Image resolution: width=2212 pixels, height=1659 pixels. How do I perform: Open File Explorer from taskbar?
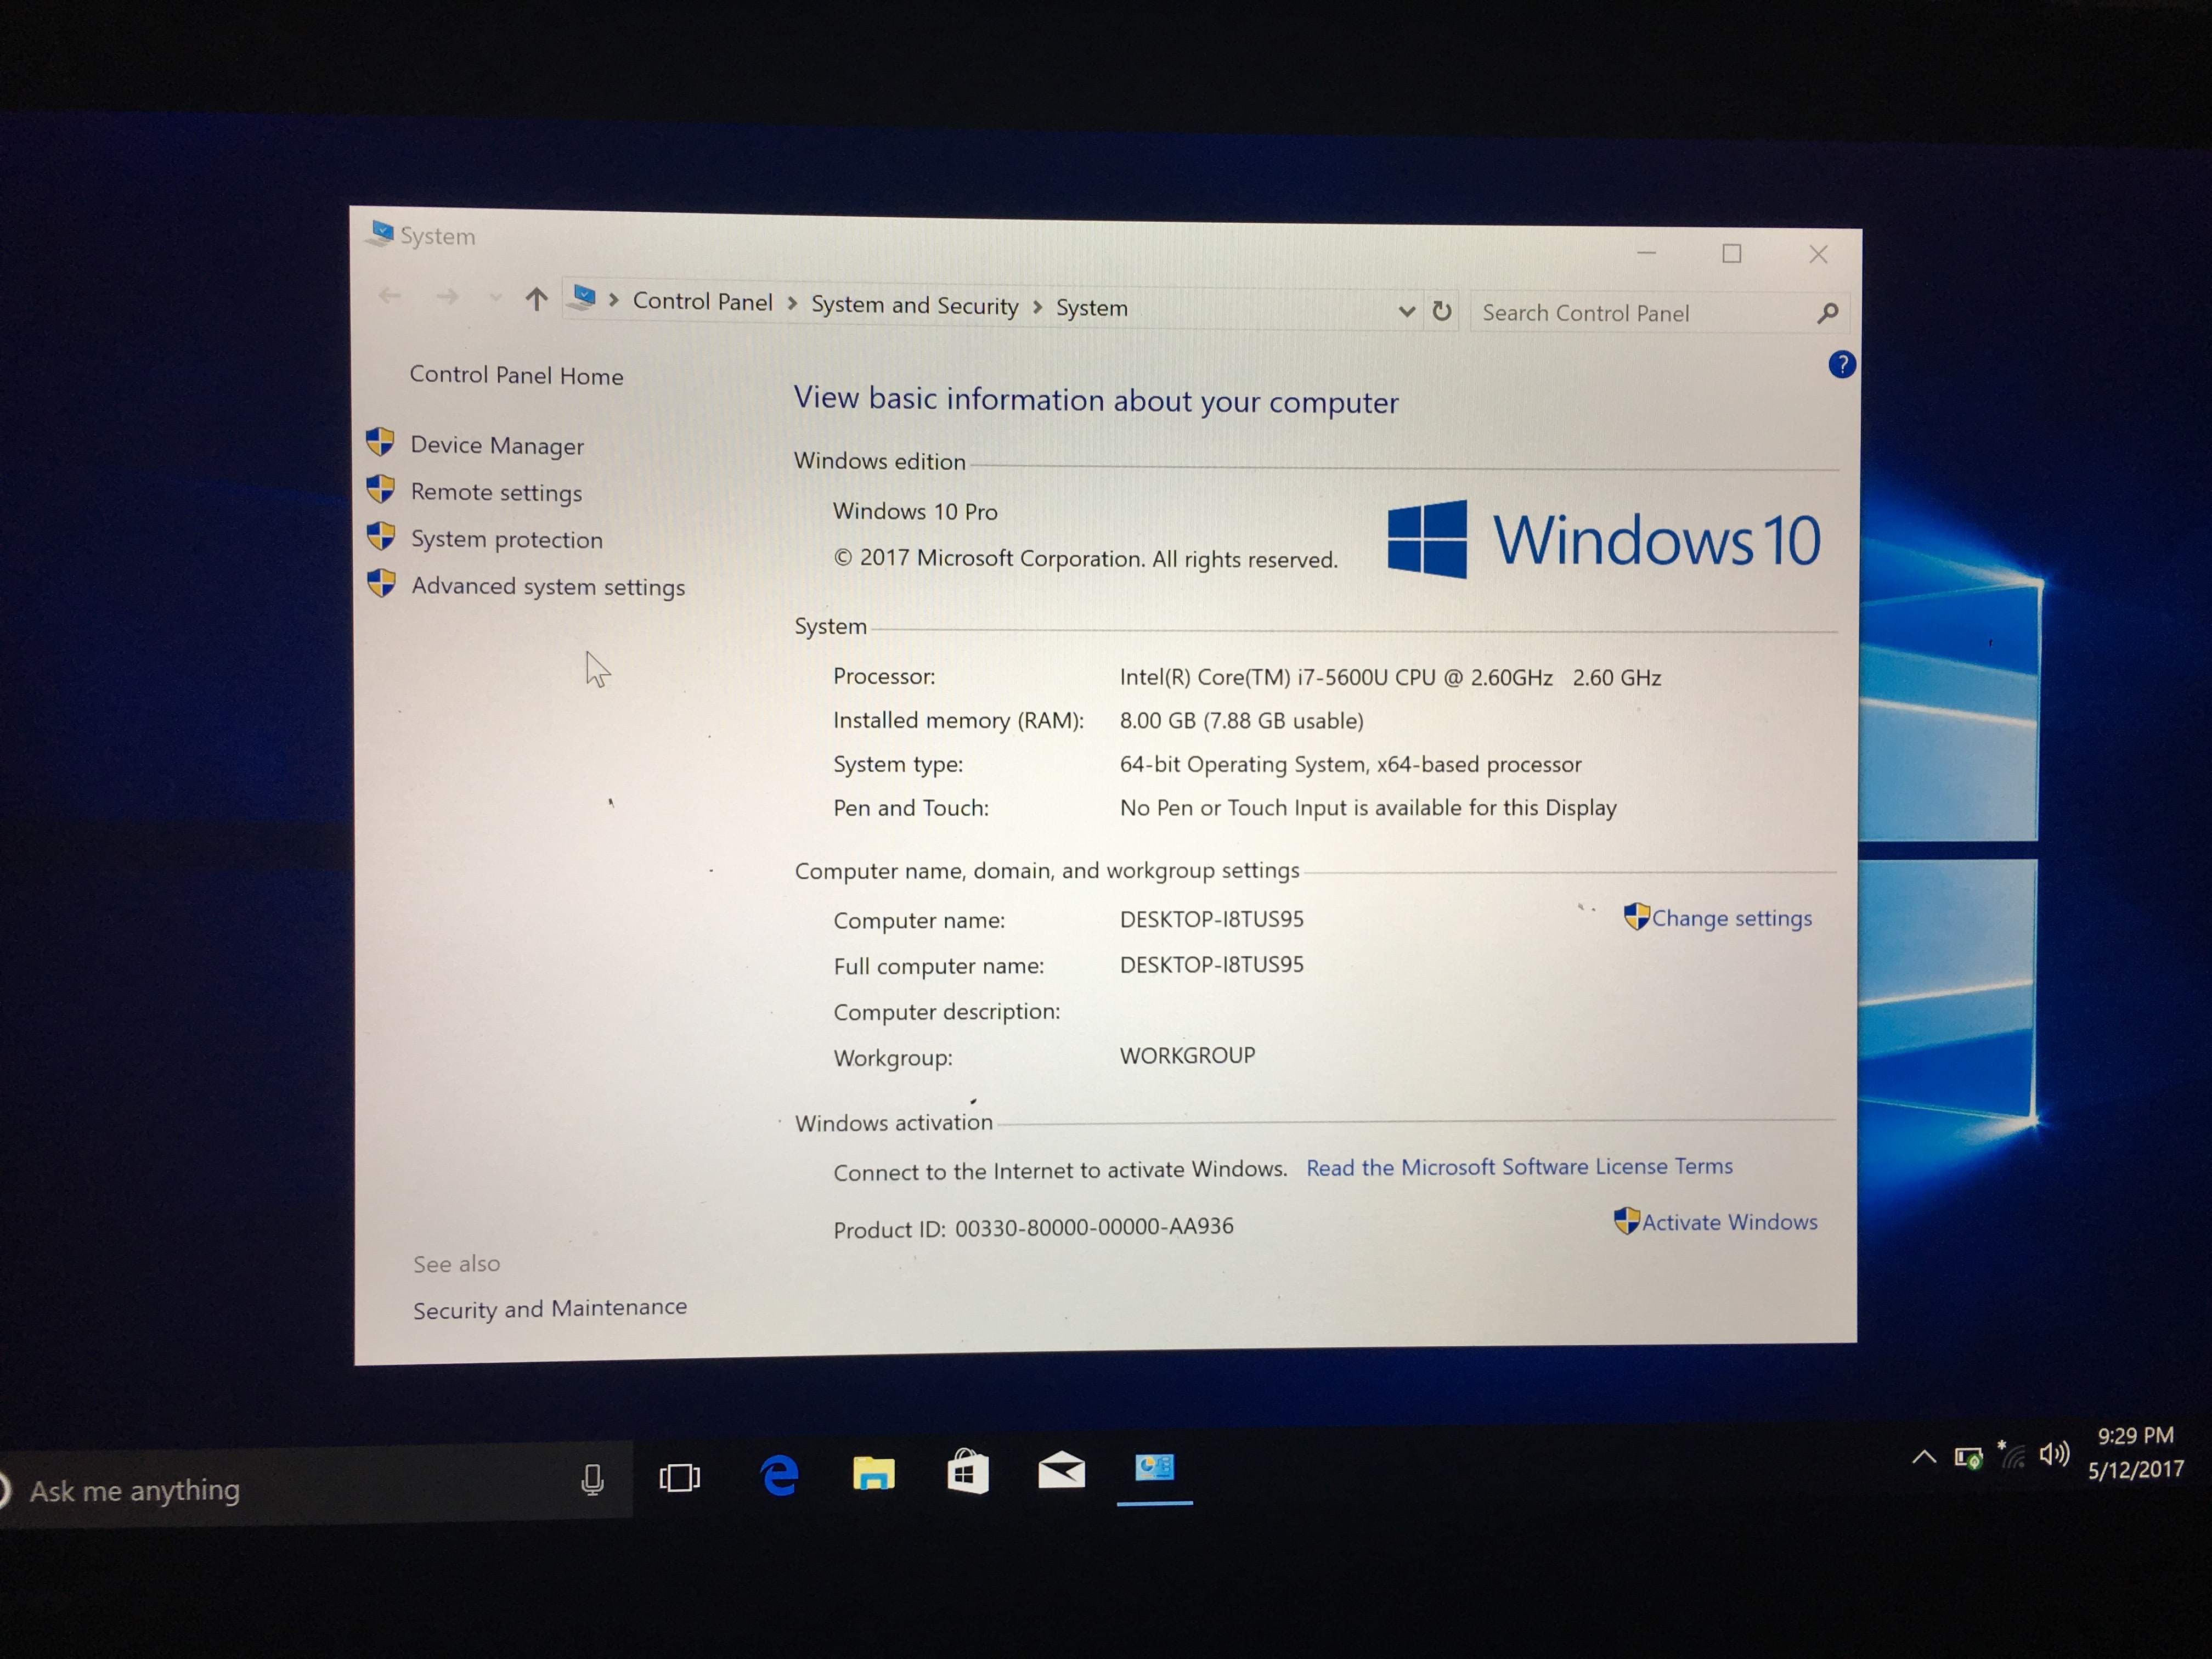pos(873,1474)
